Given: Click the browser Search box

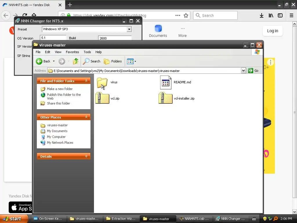Looking at the screenshot, I should 215,15.
